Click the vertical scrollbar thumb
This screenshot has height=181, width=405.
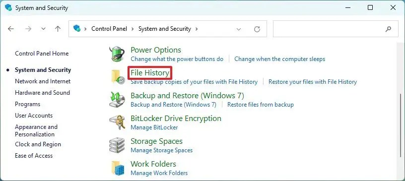coord(401,129)
